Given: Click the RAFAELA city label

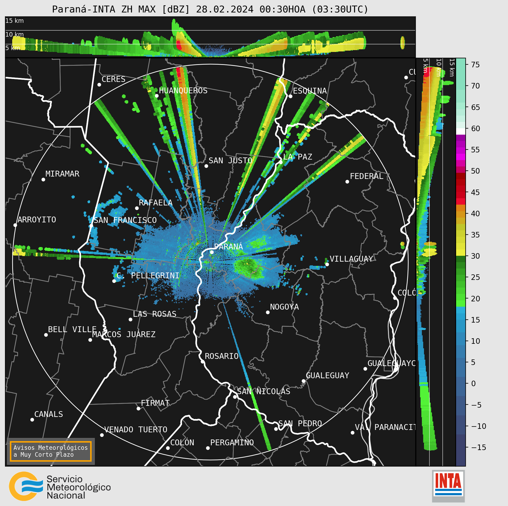Looking at the screenshot, I should pyautogui.click(x=156, y=203).
